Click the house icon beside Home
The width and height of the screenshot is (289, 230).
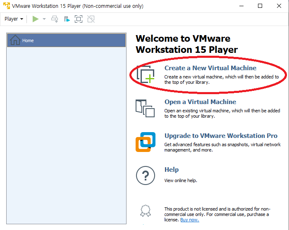point(15,40)
